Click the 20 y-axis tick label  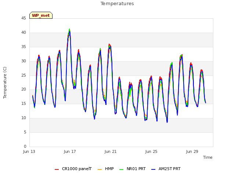point(23,89)
